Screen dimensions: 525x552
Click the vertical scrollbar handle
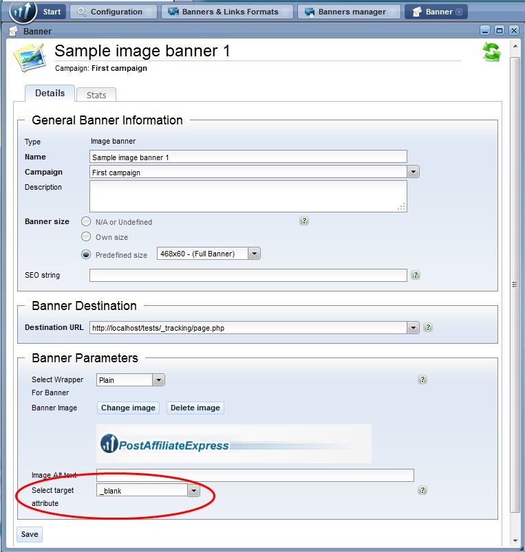pos(515,285)
